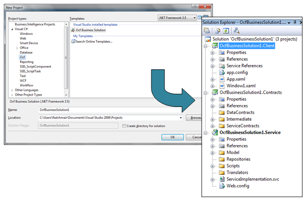Pin the Solution Explorer panel

(x=295, y=22)
